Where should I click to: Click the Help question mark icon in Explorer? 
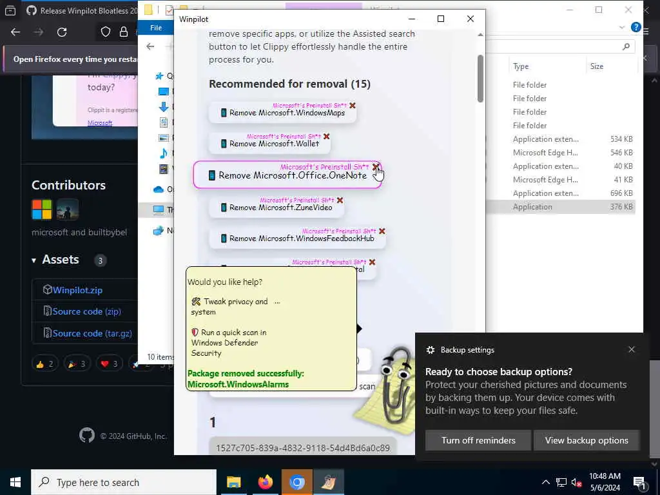[636, 27]
